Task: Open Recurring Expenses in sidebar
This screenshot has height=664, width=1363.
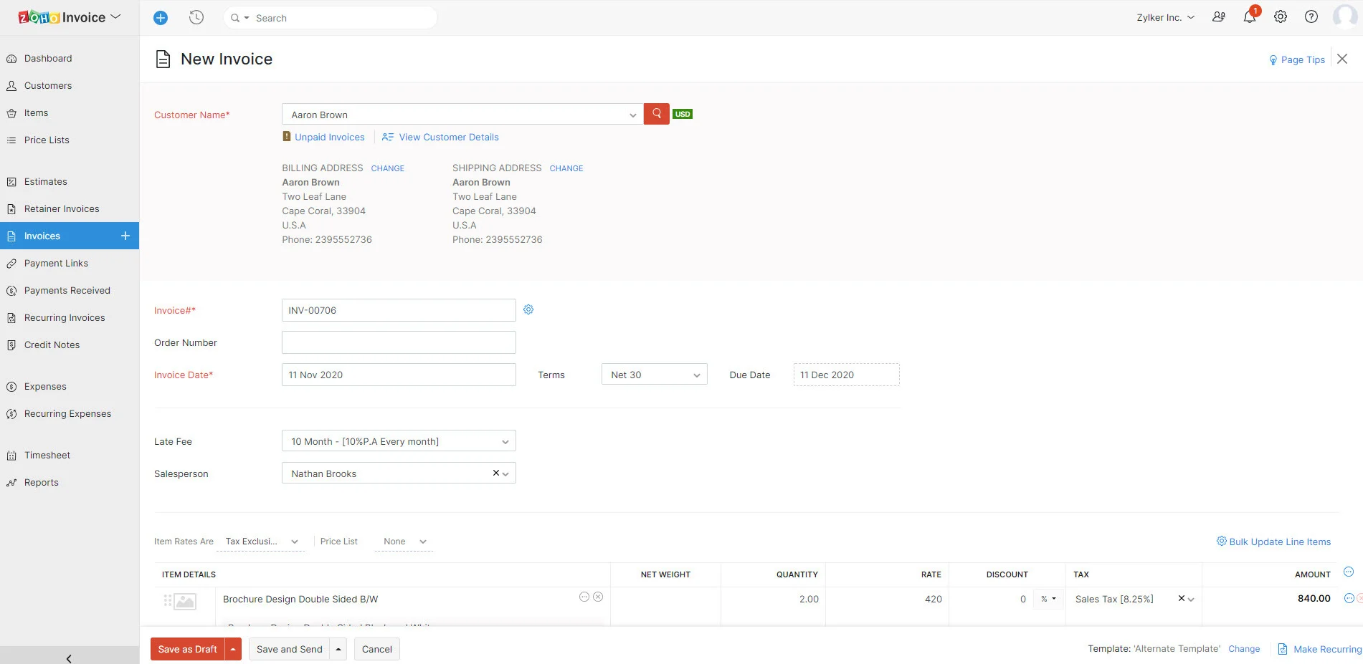Action: coord(67,414)
